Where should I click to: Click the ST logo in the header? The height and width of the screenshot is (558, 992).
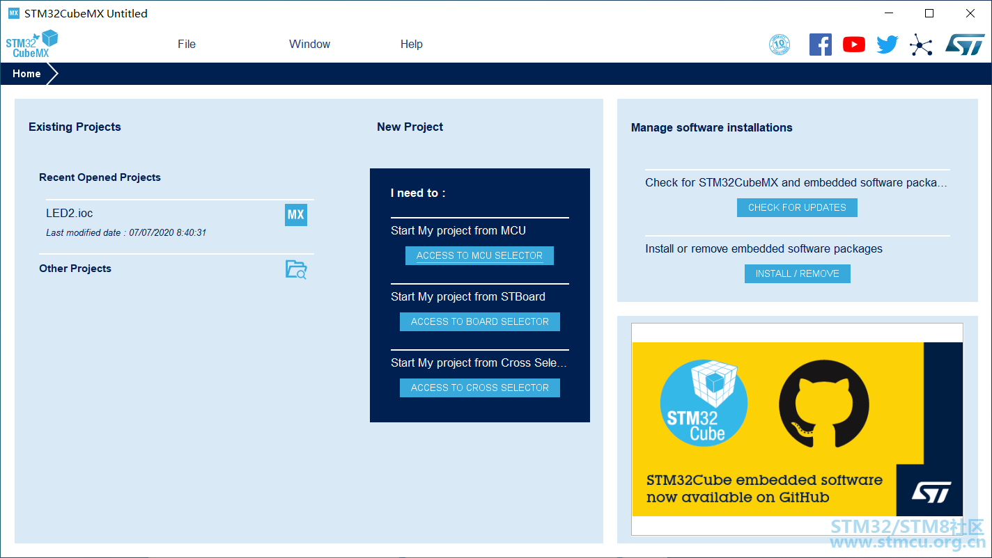[x=965, y=45]
